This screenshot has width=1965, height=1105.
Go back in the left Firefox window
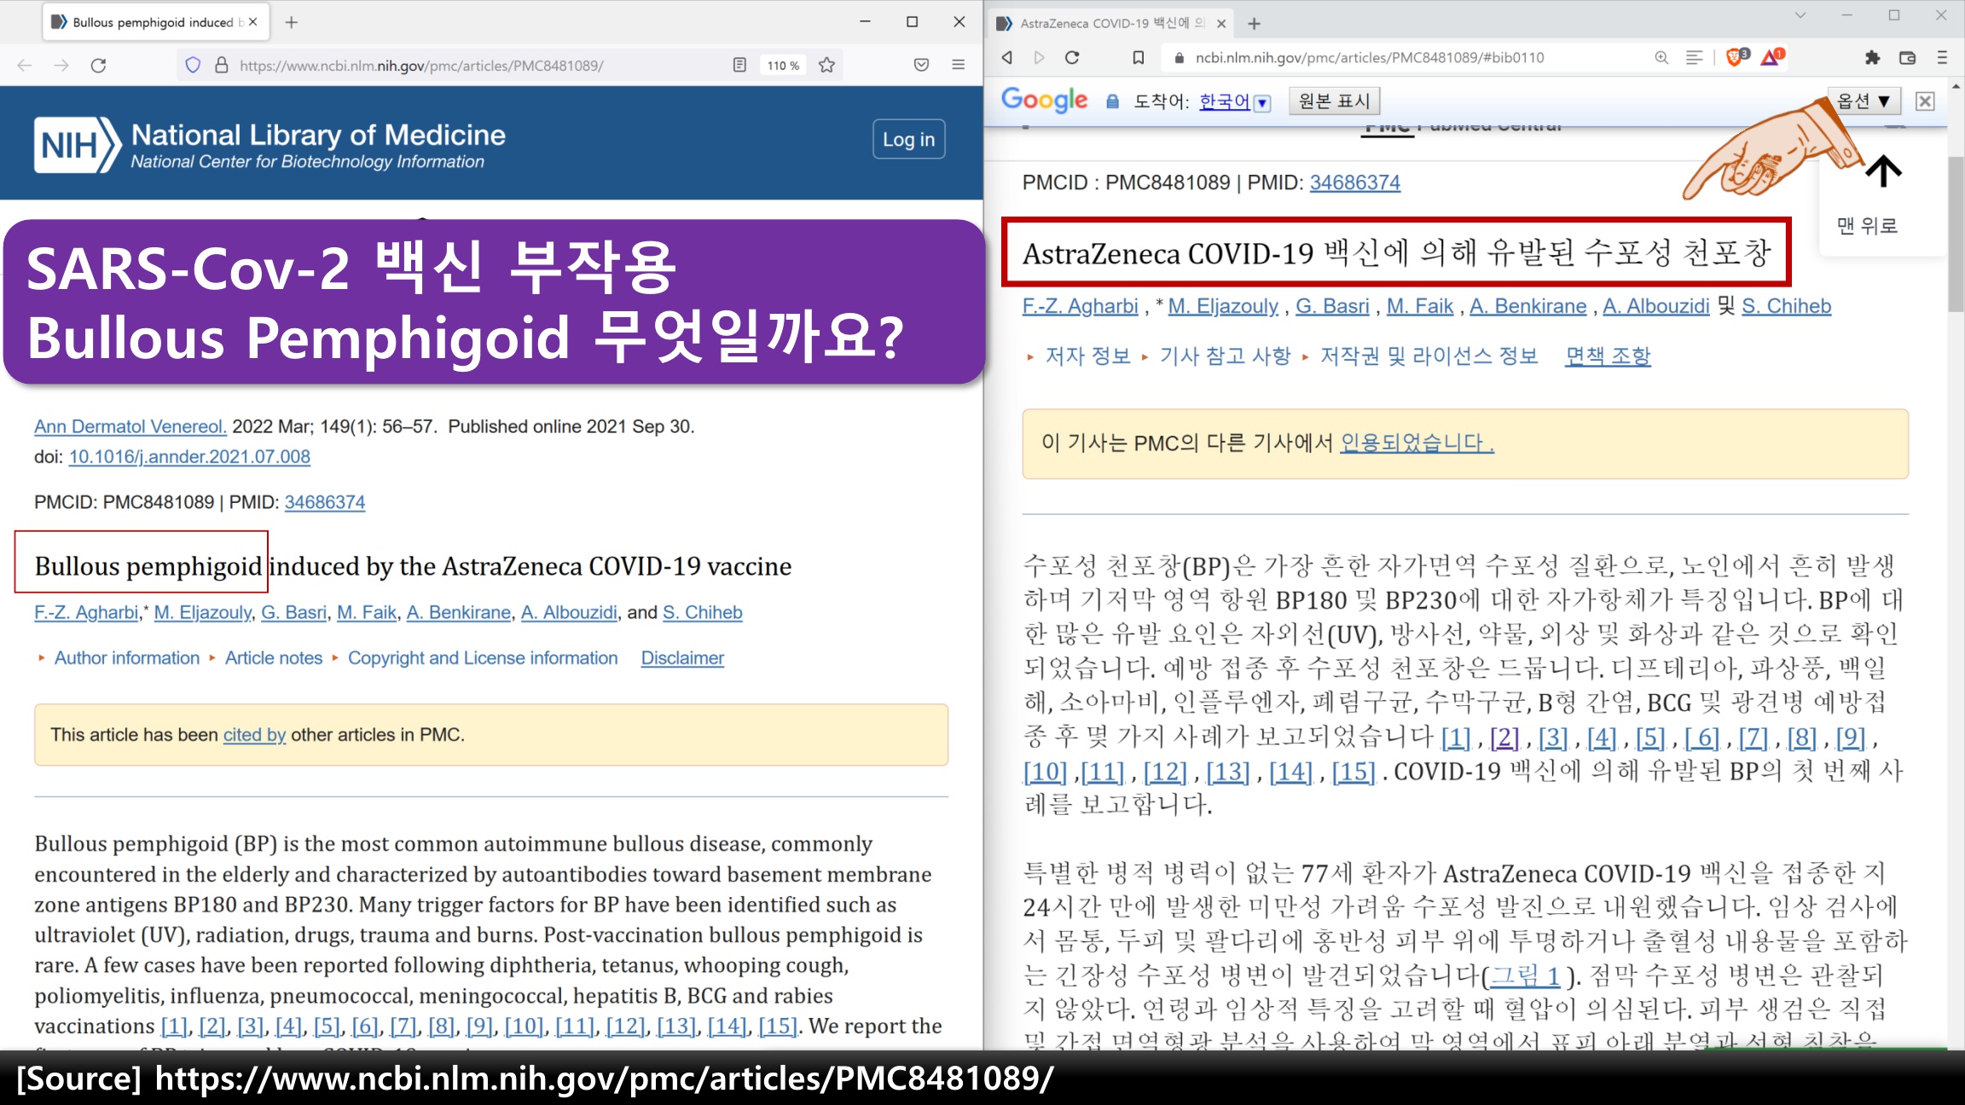pos(25,66)
